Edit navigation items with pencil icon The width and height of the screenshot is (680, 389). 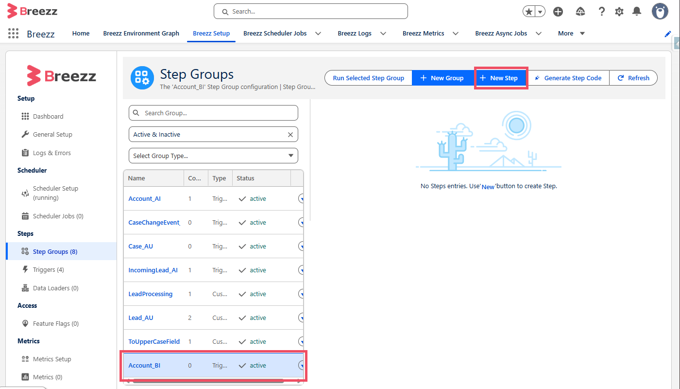pyautogui.click(x=668, y=34)
